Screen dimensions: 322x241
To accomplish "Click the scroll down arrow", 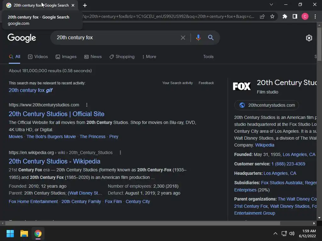I will 319,218.
